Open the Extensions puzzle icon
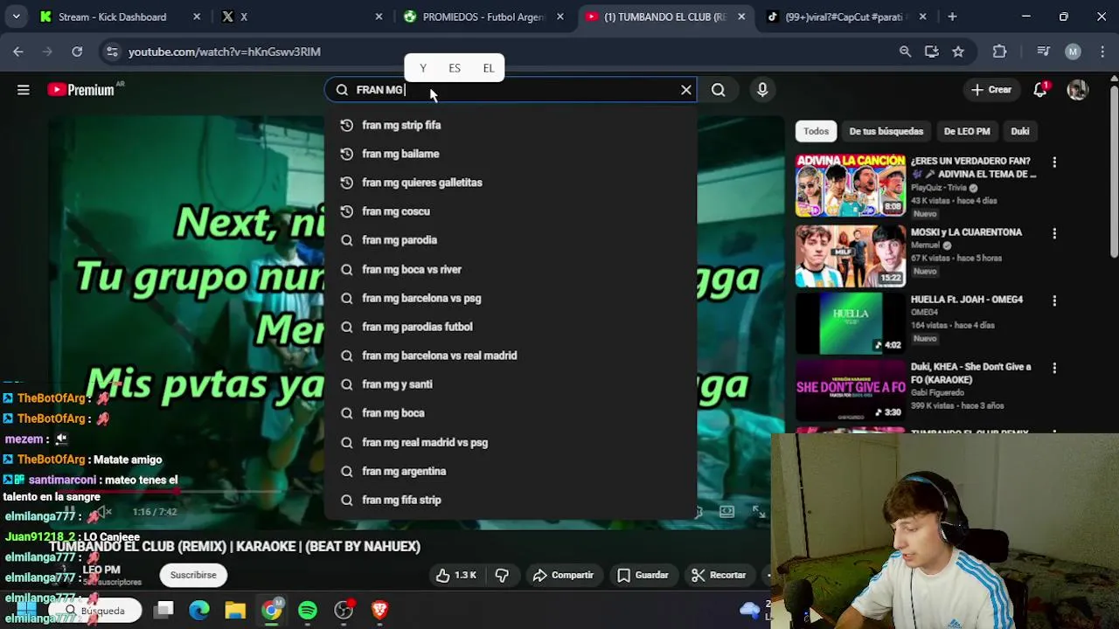 click(1000, 52)
